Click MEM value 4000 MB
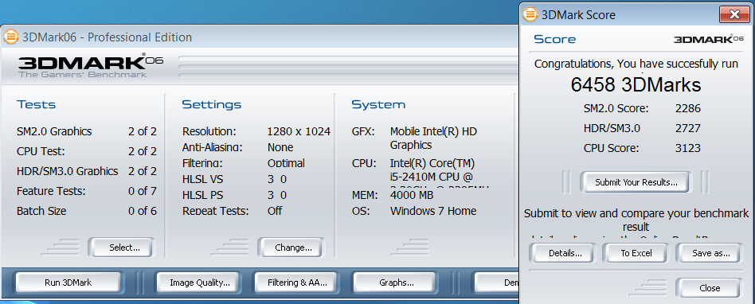This screenshot has height=304, width=755. (x=412, y=195)
